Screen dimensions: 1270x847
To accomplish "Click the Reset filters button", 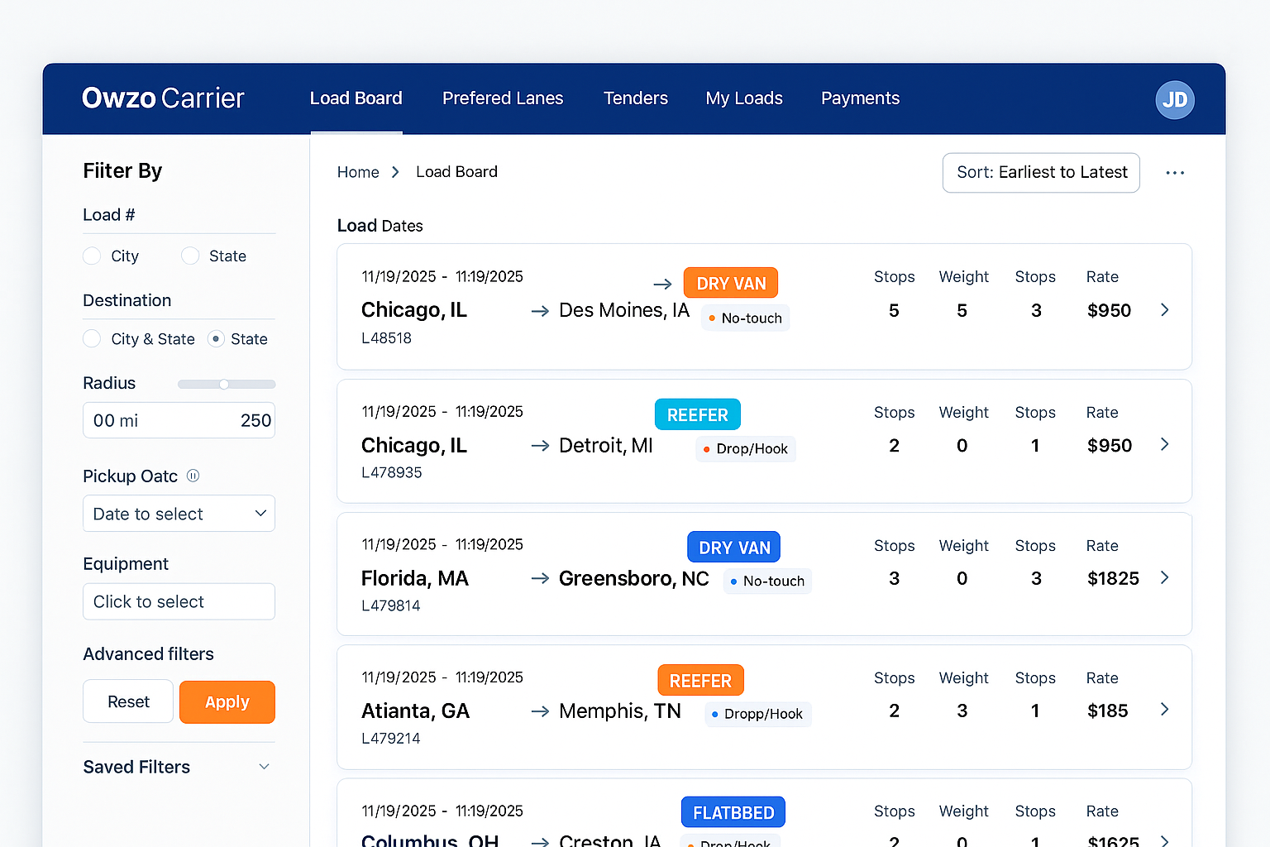I will [x=128, y=701].
